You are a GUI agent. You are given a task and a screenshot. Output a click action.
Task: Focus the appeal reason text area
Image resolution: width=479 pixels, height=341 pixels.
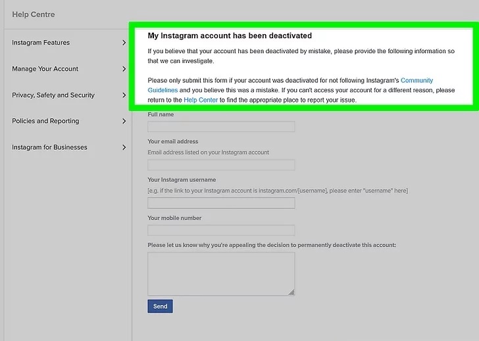[x=221, y=273]
